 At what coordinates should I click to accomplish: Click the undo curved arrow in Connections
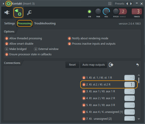click(x=137, y=65)
